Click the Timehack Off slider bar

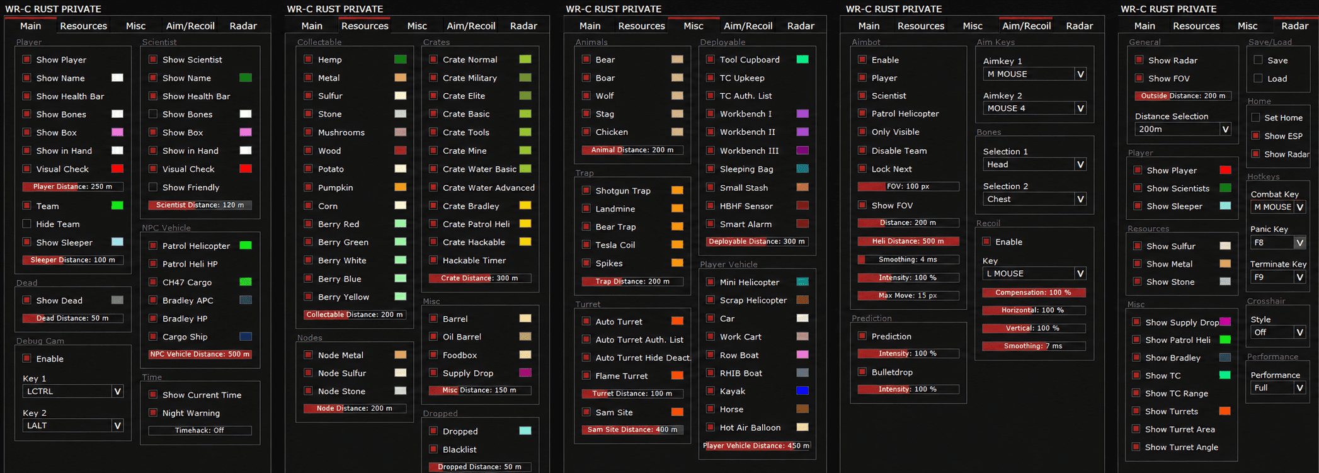(x=200, y=430)
